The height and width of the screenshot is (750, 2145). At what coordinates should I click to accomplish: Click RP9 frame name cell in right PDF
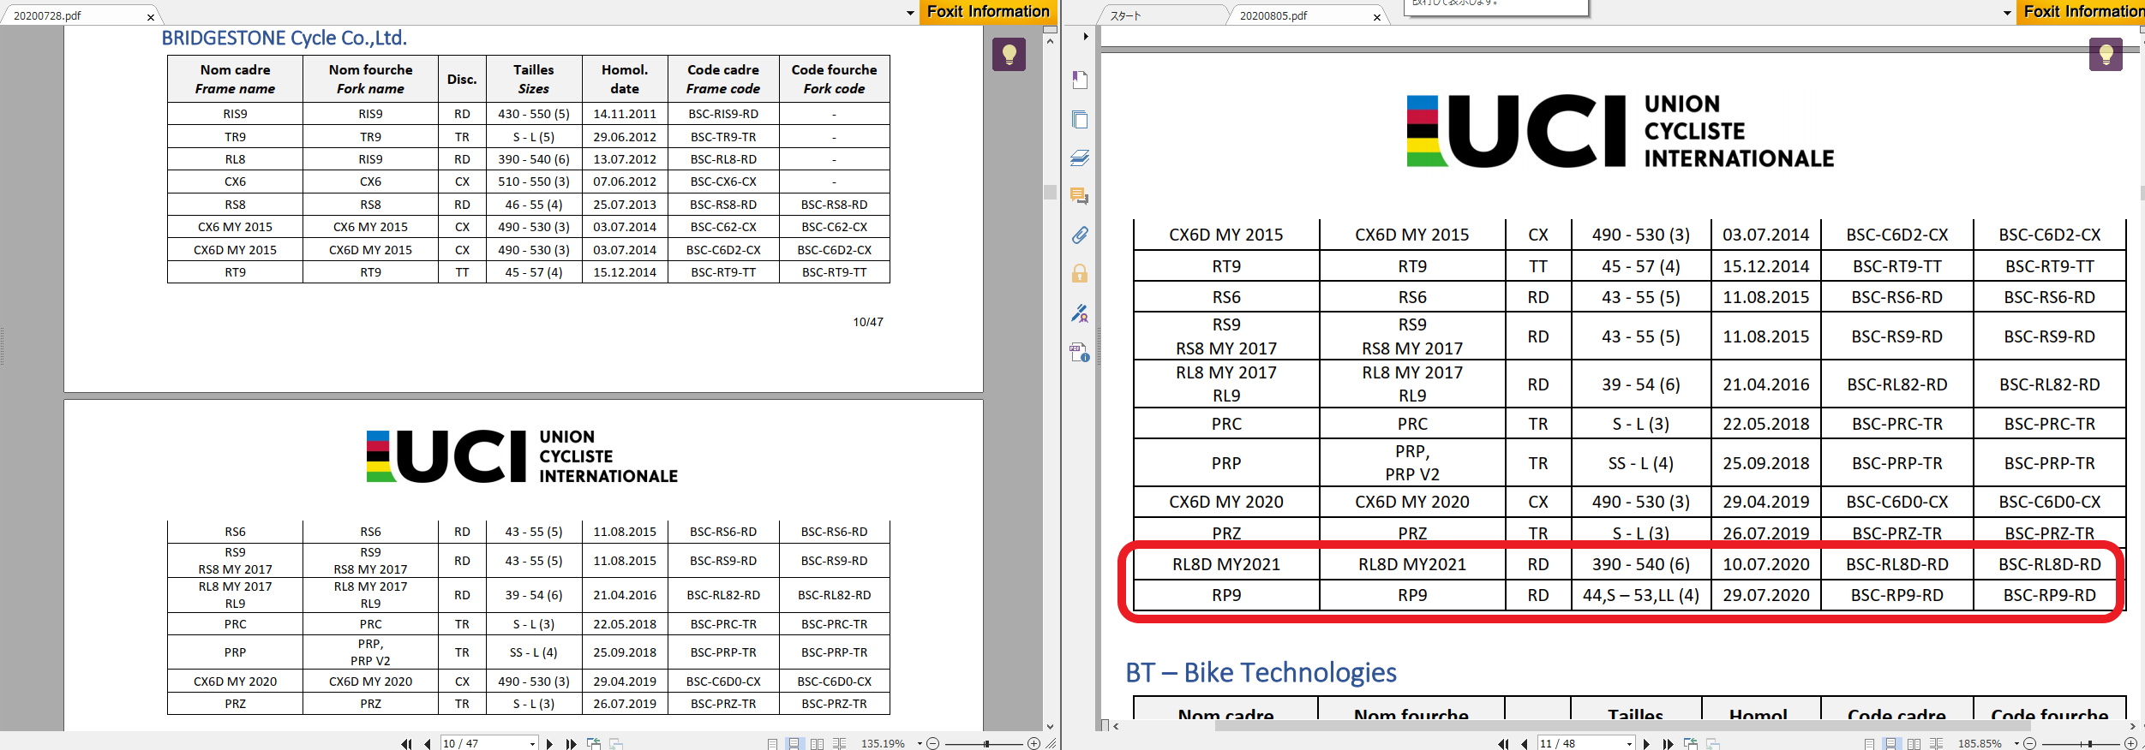(x=1226, y=595)
